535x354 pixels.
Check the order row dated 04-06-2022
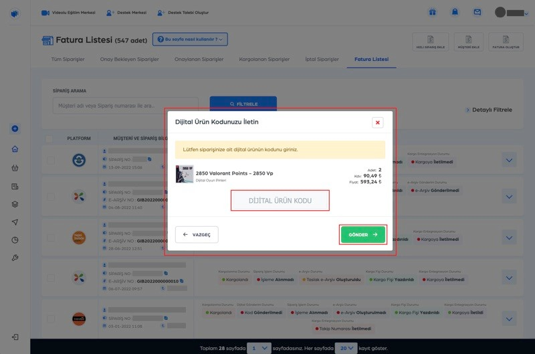click(51, 197)
